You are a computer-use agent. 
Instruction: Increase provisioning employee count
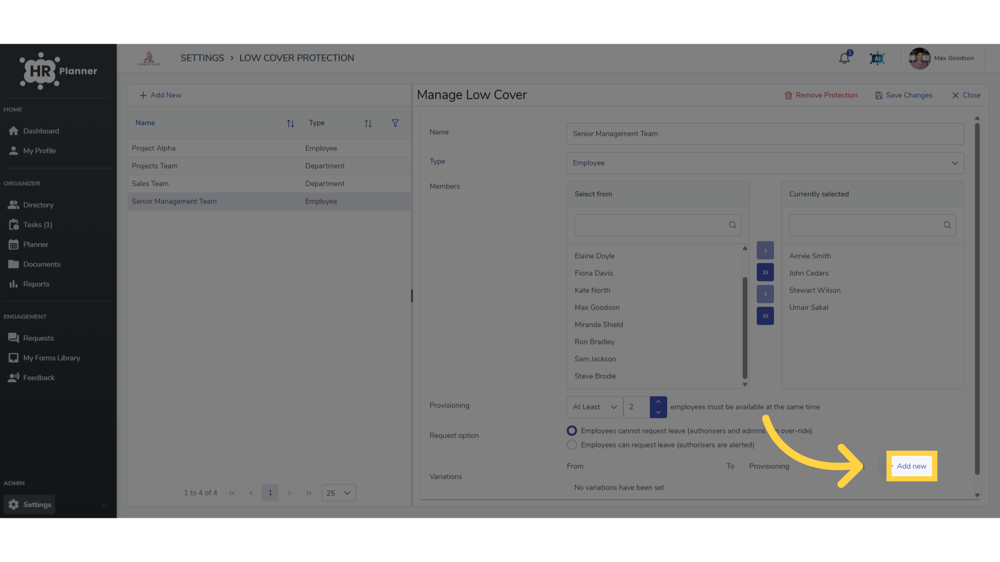coord(658,402)
